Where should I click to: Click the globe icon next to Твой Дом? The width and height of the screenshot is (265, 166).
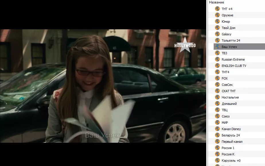[217, 28]
